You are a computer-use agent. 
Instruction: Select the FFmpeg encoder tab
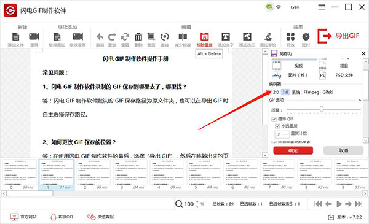click(x=311, y=92)
